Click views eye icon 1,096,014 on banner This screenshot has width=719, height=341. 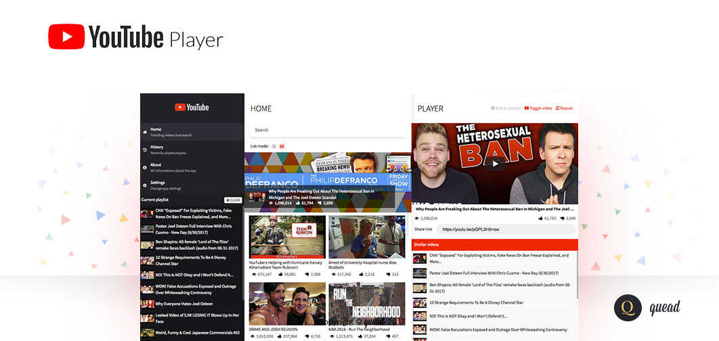click(x=271, y=202)
